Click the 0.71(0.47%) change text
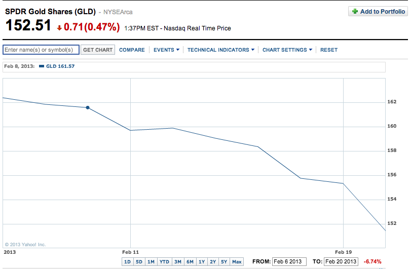 click(x=92, y=27)
